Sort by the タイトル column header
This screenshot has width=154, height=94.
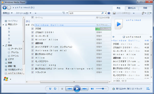39,18
